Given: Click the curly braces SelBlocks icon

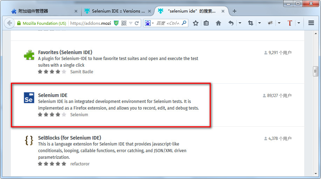Looking at the screenshot, I should coord(29,140).
